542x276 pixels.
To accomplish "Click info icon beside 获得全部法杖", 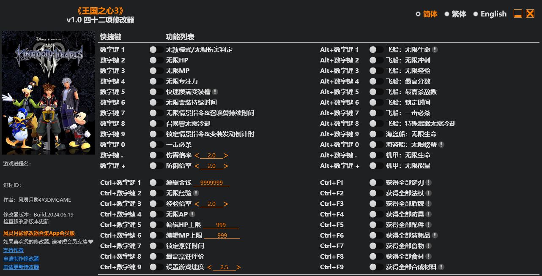I will (x=429, y=193).
